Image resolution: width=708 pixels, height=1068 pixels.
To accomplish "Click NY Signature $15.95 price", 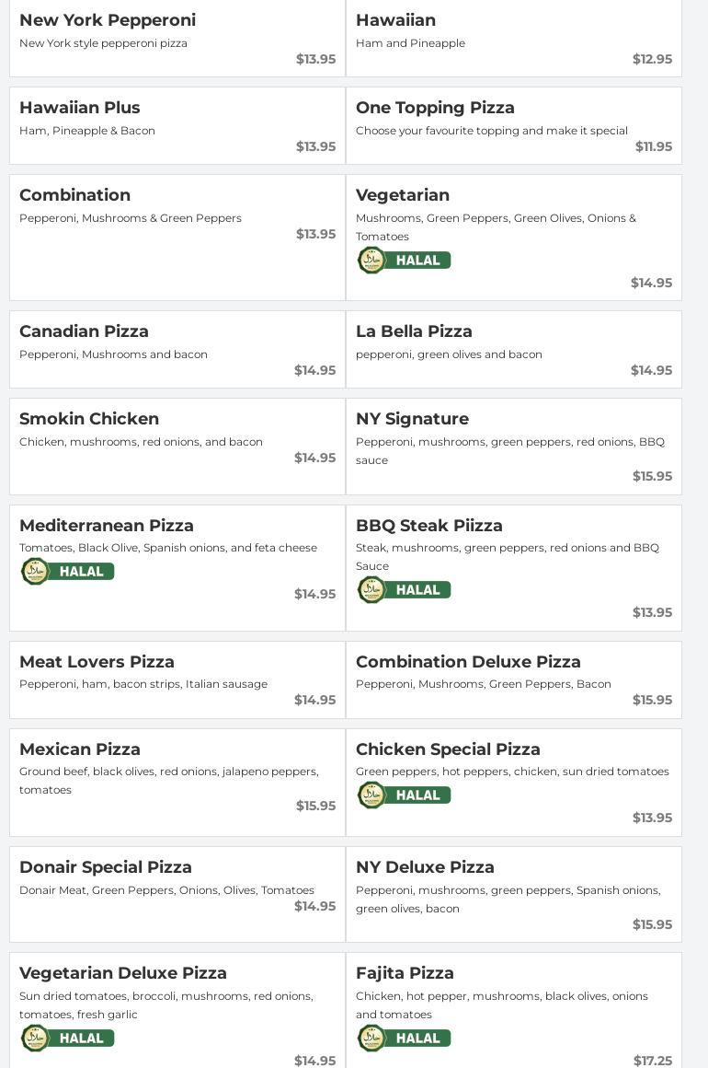I will tap(652, 476).
